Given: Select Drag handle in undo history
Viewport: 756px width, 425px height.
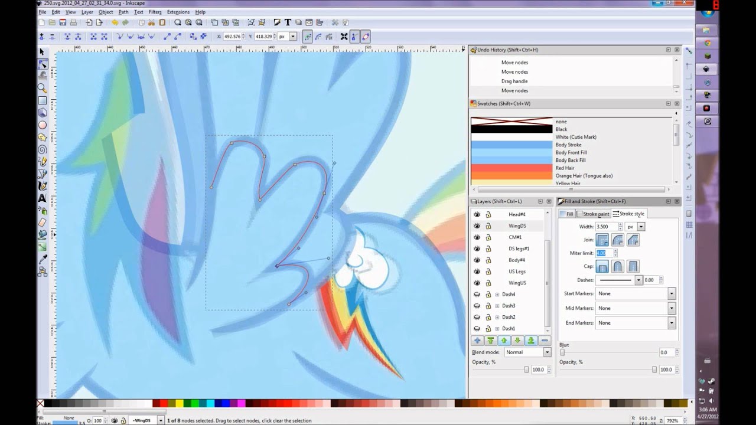Looking at the screenshot, I should tap(514, 81).
